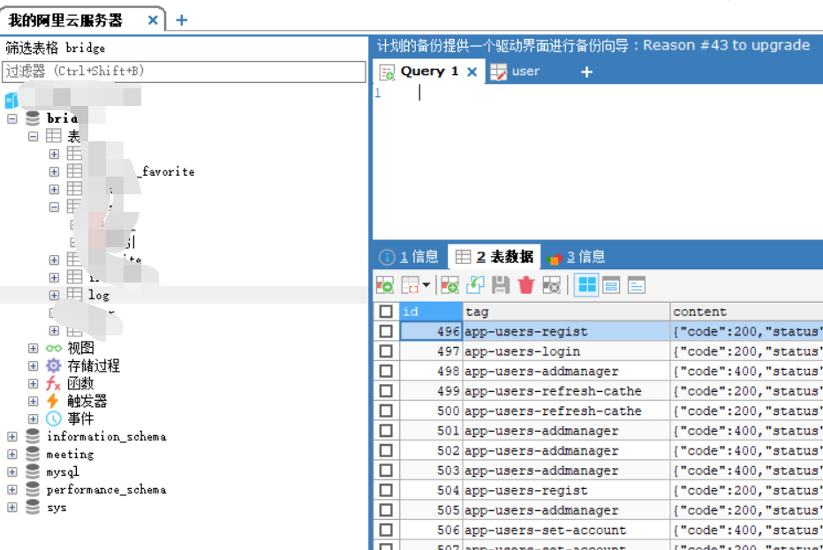Select the 2 表数据 tab
This screenshot has width=823, height=550.
point(495,257)
